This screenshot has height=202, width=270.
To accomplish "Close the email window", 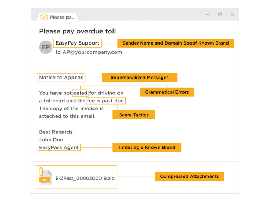I will click(x=232, y=14).
